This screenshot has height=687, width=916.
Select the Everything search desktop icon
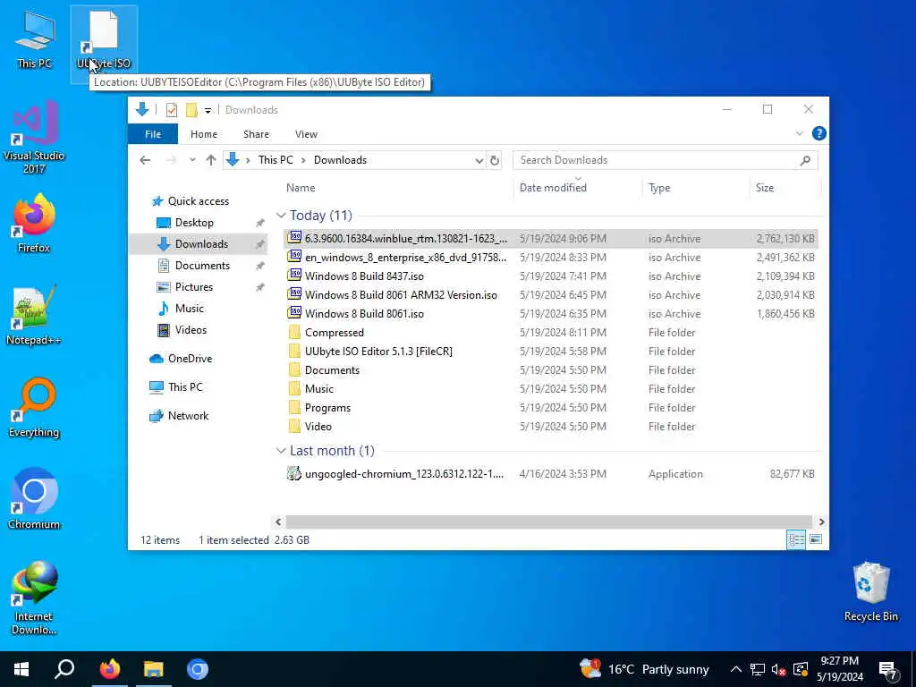pos(34,407)
